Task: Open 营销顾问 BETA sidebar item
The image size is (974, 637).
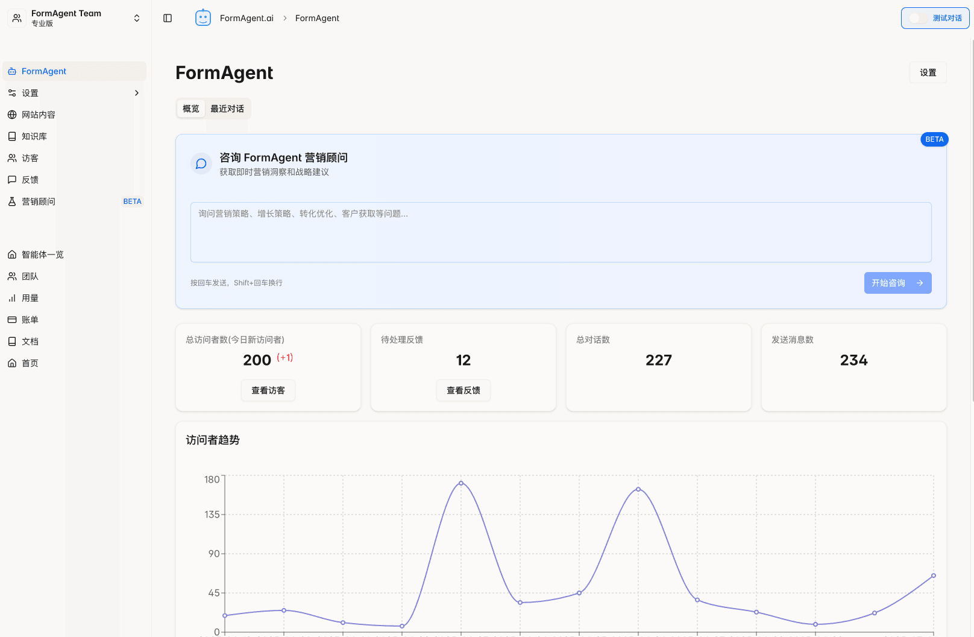Action: coord(75,201)
